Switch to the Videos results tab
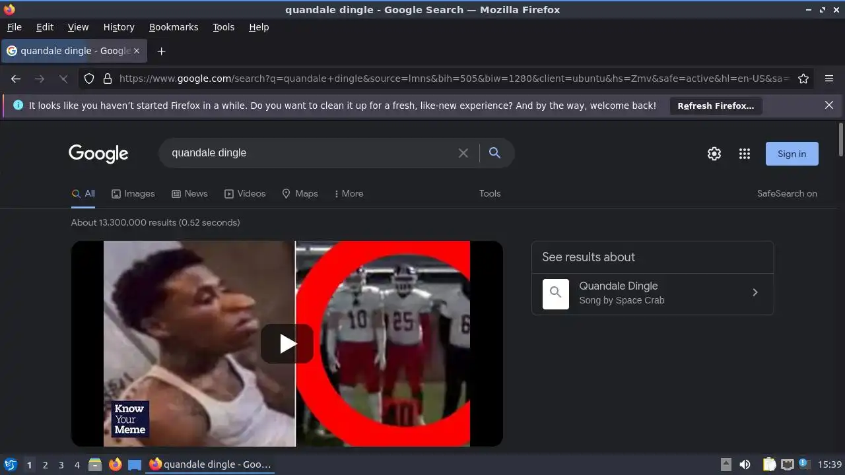The height and width of the screenshot is (475, 845). (x=245, y=193)
